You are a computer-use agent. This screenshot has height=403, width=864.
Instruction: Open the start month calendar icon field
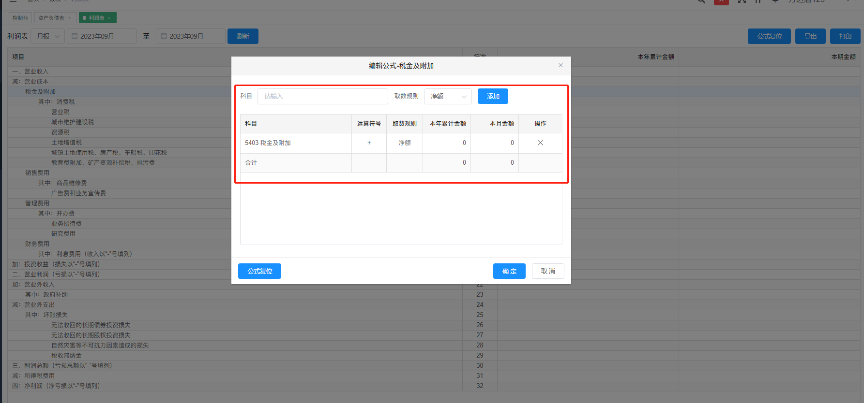tap(102, 36)
